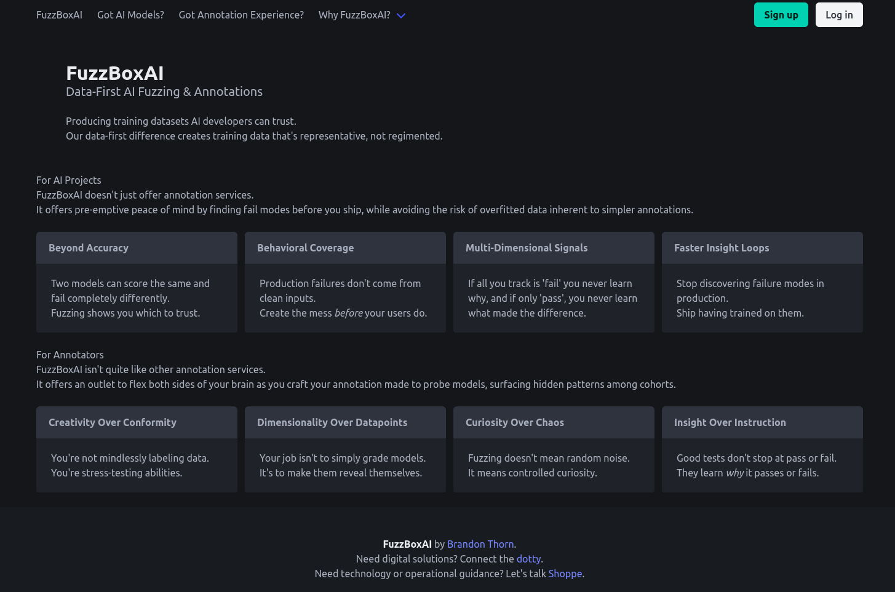Open the Shoppe footer link
This screenshot has height=592, width=895.
565,574
